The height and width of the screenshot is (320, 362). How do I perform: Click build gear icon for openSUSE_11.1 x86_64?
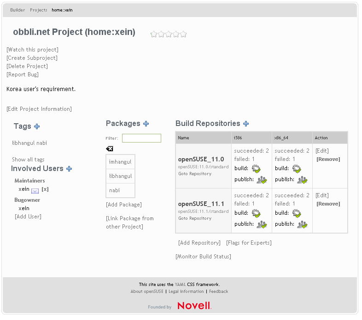(297, 213)
